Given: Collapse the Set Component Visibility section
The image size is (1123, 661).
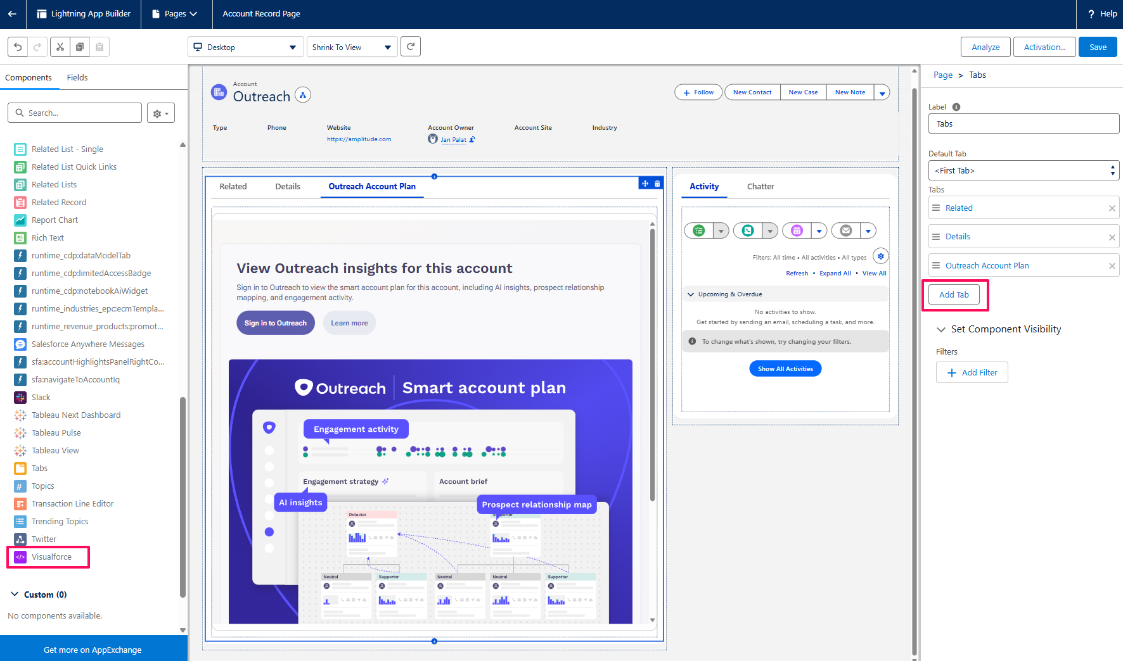Looking at the screenshot, I should point(941,329).
